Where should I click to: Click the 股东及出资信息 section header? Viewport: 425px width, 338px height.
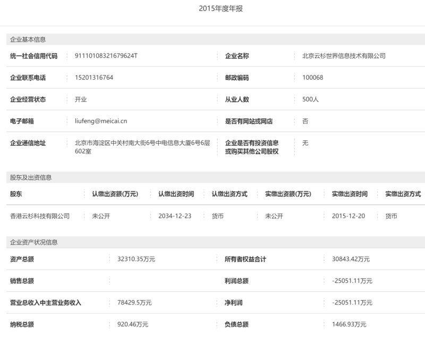(31, 178)
